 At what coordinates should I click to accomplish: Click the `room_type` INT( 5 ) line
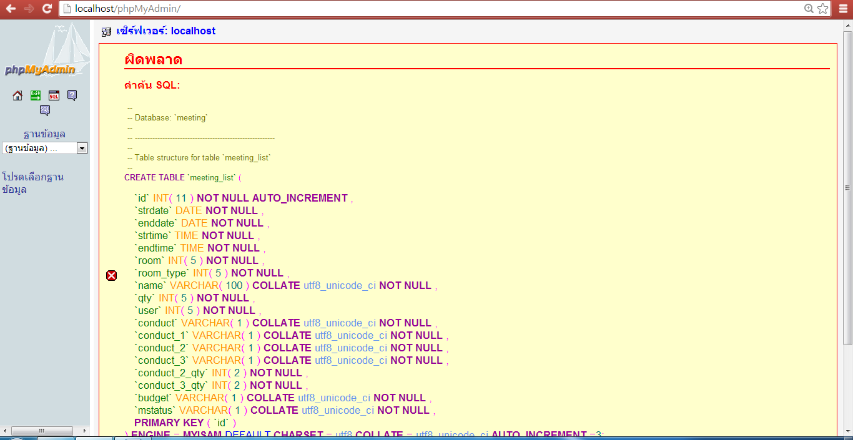[212, 273]
